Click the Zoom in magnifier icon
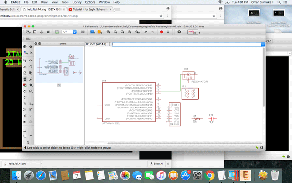This screenshot has height=183, width=292. 115,32
